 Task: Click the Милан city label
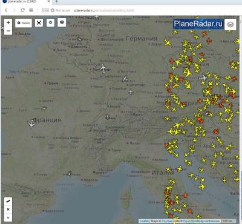click(x=135, y=143)
